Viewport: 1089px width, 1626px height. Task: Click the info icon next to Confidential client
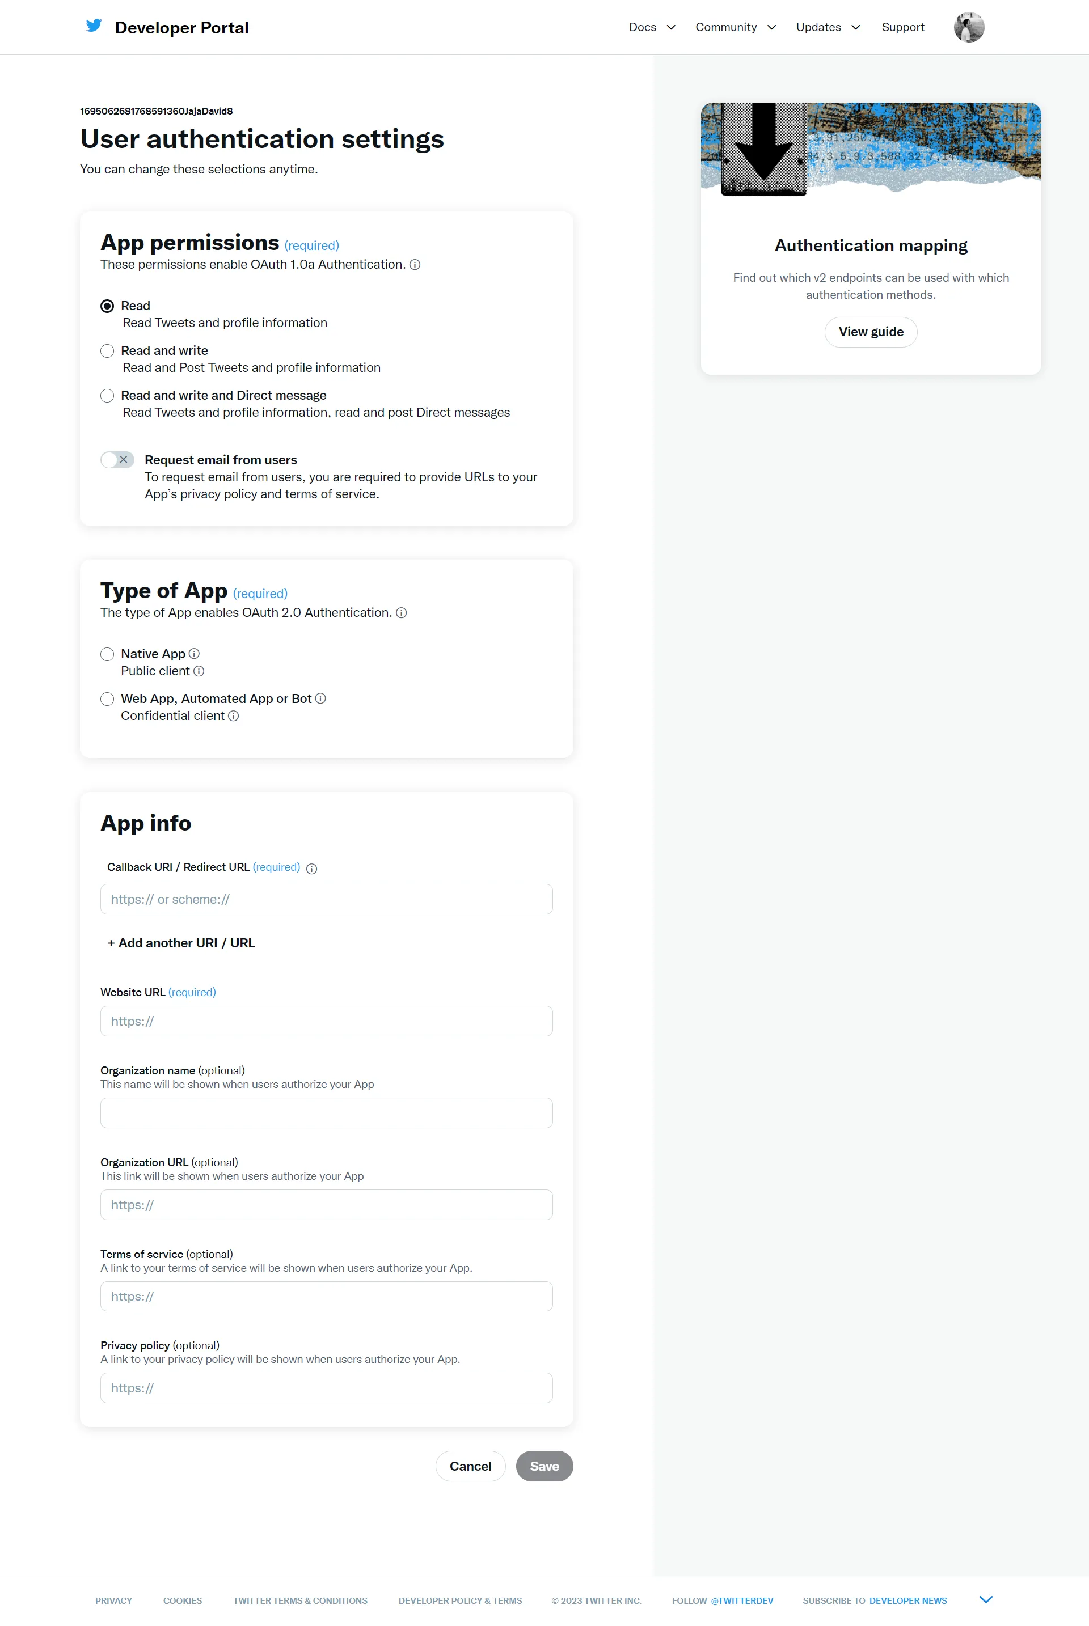pyautogui.click(x=234, y=716)
